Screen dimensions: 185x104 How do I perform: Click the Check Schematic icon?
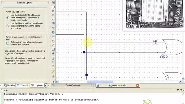[53, 71]
